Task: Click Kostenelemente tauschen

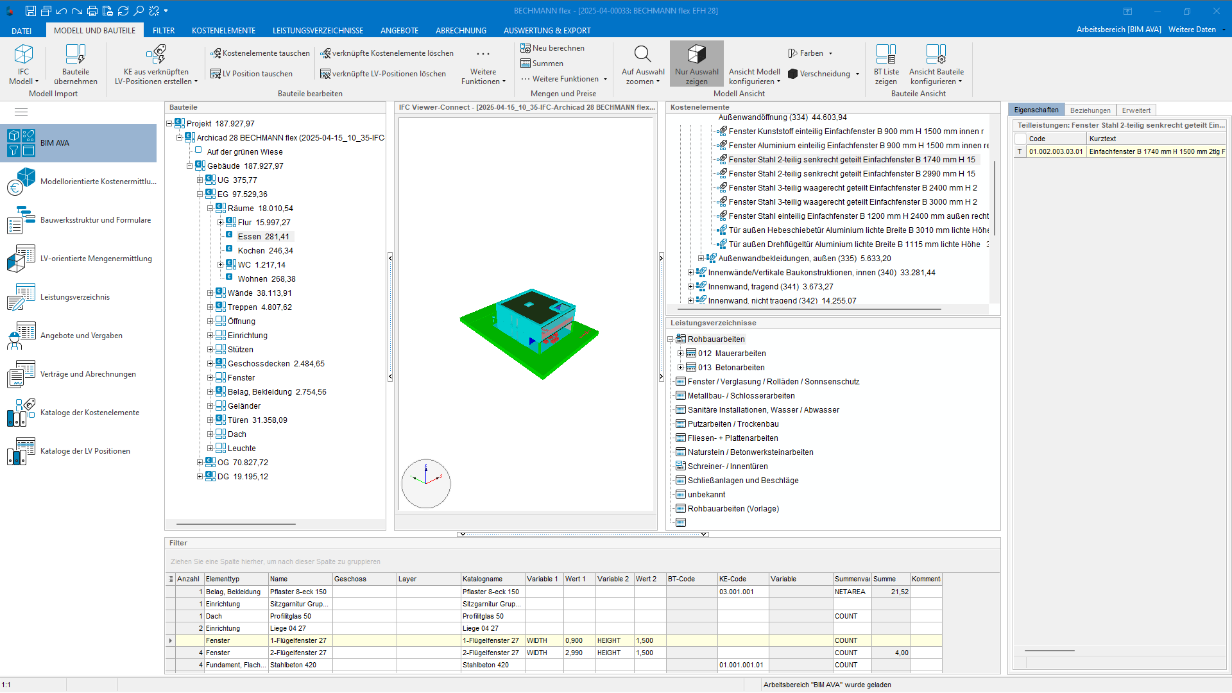Action: pos(260,53)
